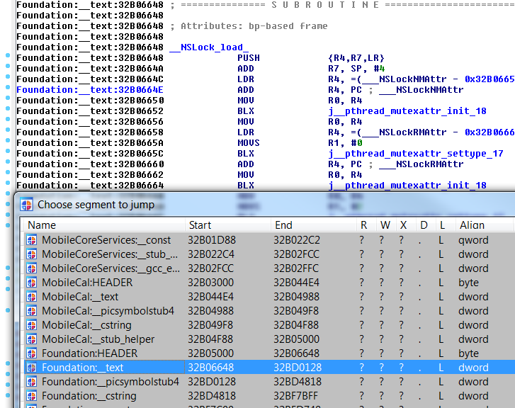The image size is (515, 408).
Task: Click the MobileCal:__picsymbolstub4 segment icon
Action: click(32, 311)
